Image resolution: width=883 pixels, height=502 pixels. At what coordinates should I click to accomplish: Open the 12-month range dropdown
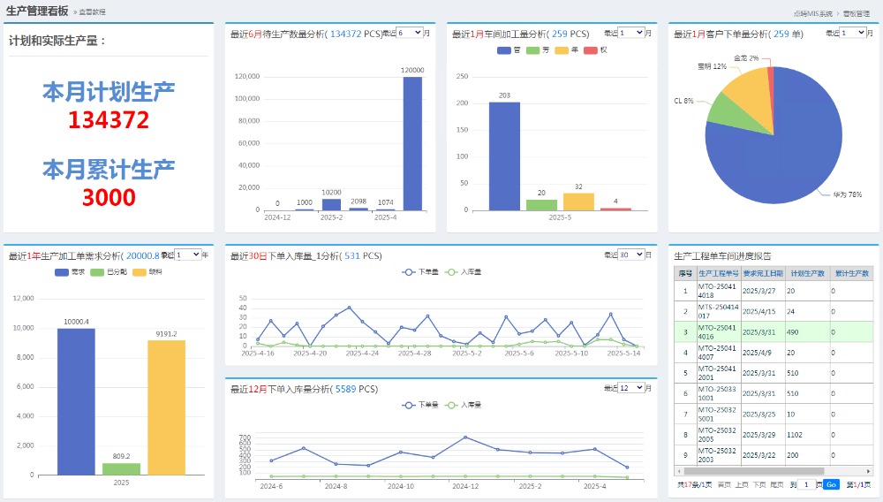(x=631, y=388)
